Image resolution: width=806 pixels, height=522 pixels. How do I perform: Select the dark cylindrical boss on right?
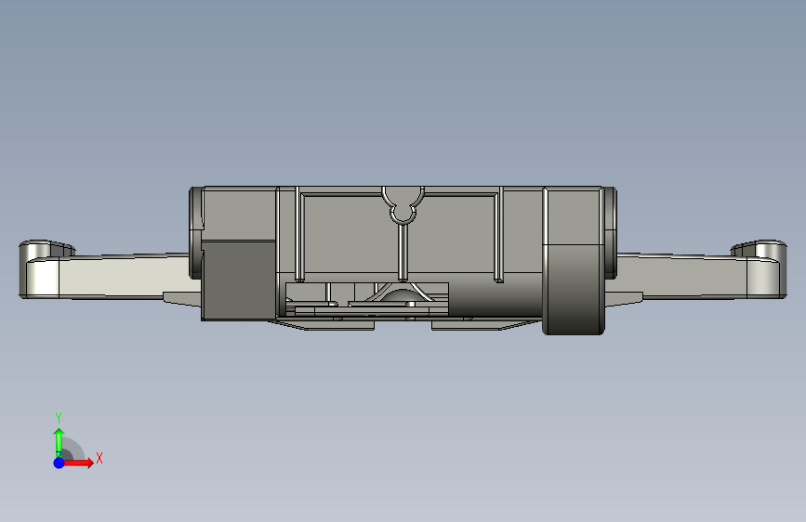[x=574, y=289]
